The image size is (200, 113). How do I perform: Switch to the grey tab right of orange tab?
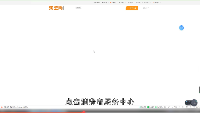pos(146,8)
